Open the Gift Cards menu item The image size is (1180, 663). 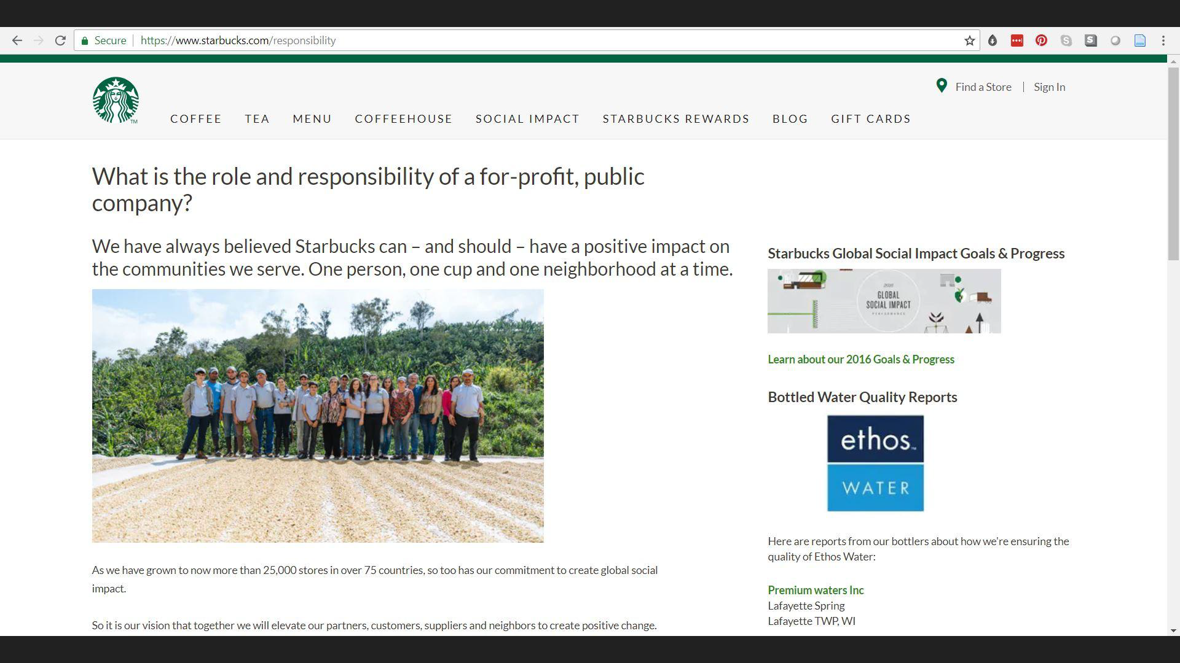pyautogui.click(x=870, y=119)
